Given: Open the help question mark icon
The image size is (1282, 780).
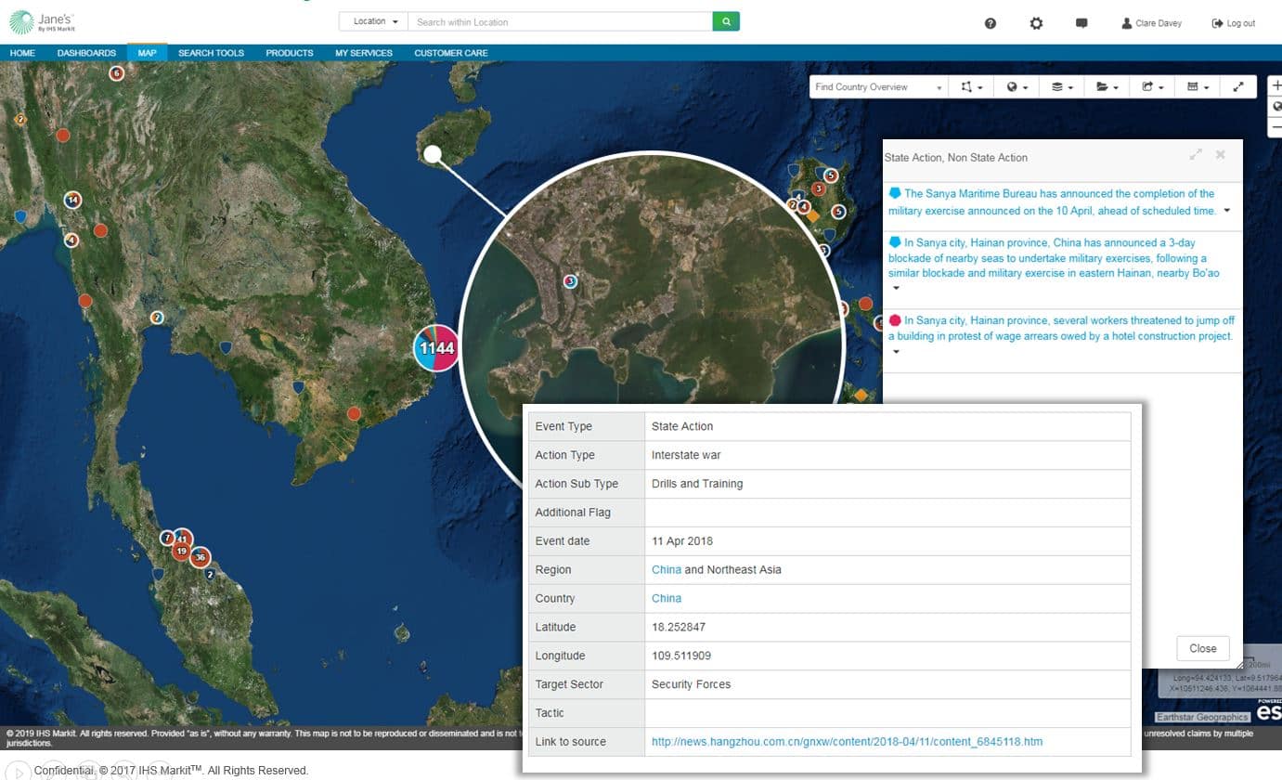Looking at the screenshot, I should (990, 23).
